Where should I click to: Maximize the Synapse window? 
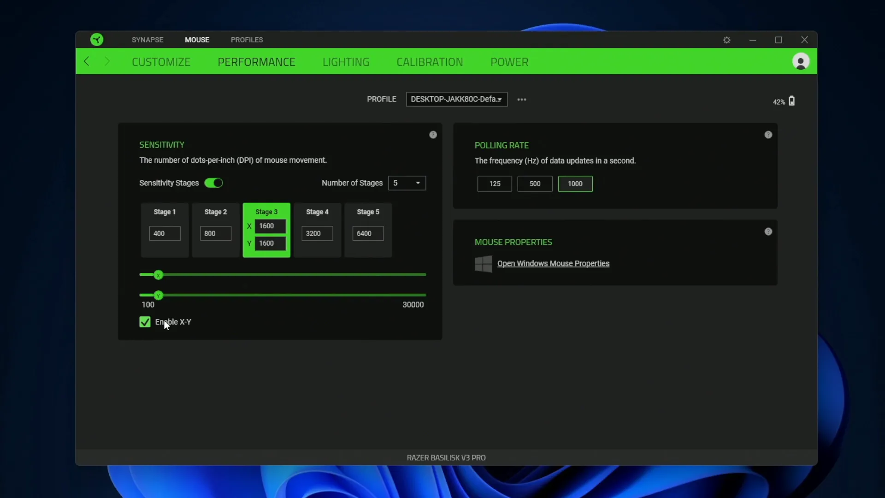coord(779,40)
